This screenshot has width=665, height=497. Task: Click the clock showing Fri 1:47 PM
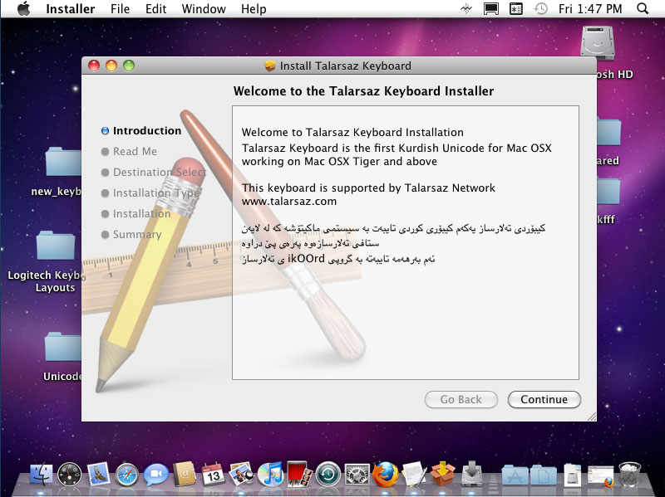pos(590,9)
